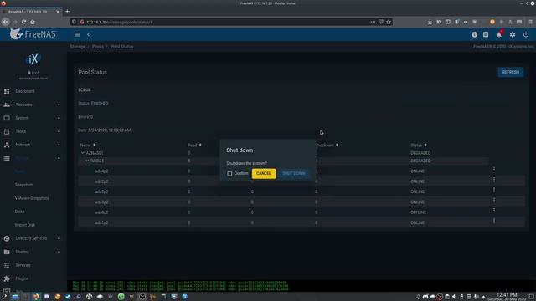Open the alerts bell icon

(x=499, y=34)
